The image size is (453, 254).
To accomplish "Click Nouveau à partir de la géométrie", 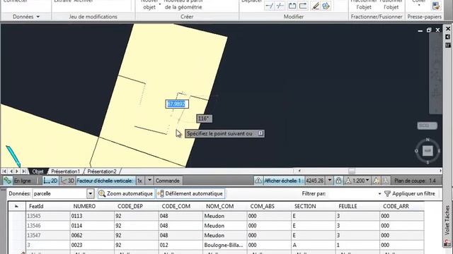I will tap(183, 5).
